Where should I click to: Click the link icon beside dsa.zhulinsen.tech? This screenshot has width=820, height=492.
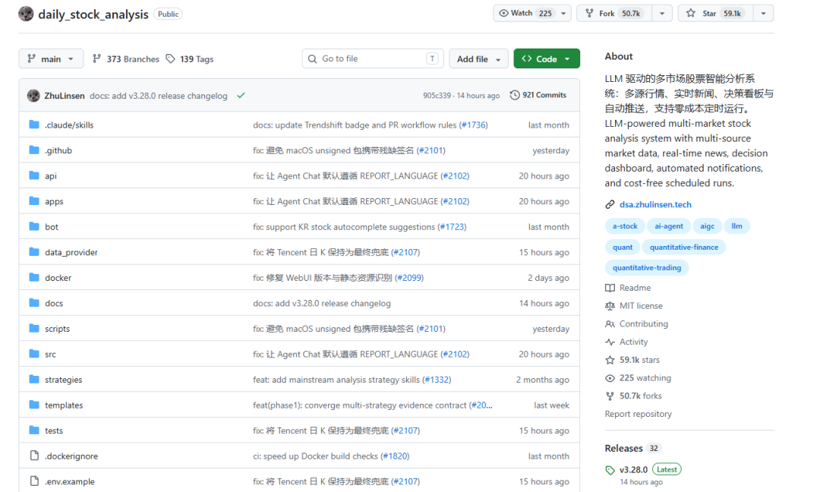[610, 204]
